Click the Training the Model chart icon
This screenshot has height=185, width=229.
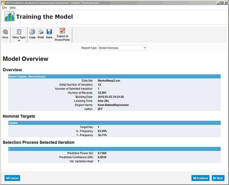coord(9,16)
